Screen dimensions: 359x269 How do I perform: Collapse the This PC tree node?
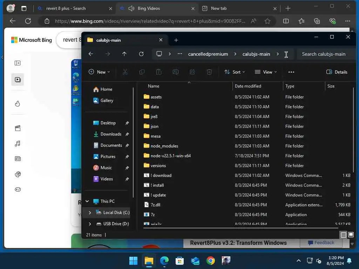point(87,201)
